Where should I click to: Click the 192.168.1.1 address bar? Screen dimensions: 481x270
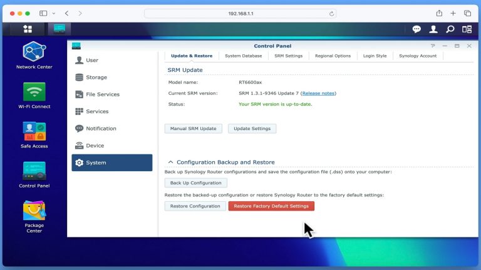point(240,14)
